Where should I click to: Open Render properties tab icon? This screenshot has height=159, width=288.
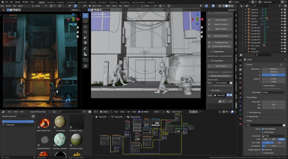pyautogui.click(x=240, y=66)
